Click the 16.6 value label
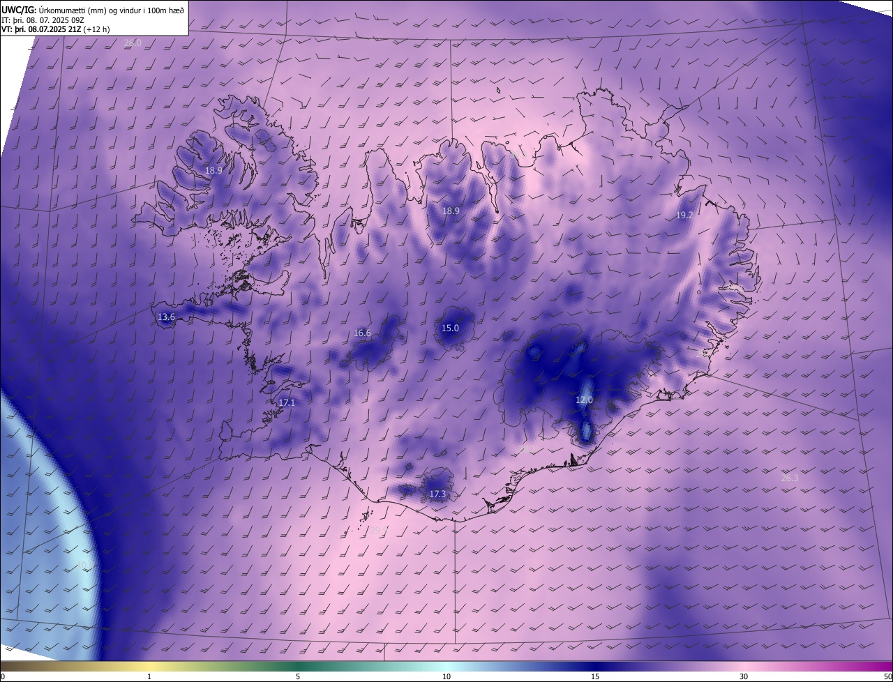The image size is (893, 682). click(x=362, y=333)
